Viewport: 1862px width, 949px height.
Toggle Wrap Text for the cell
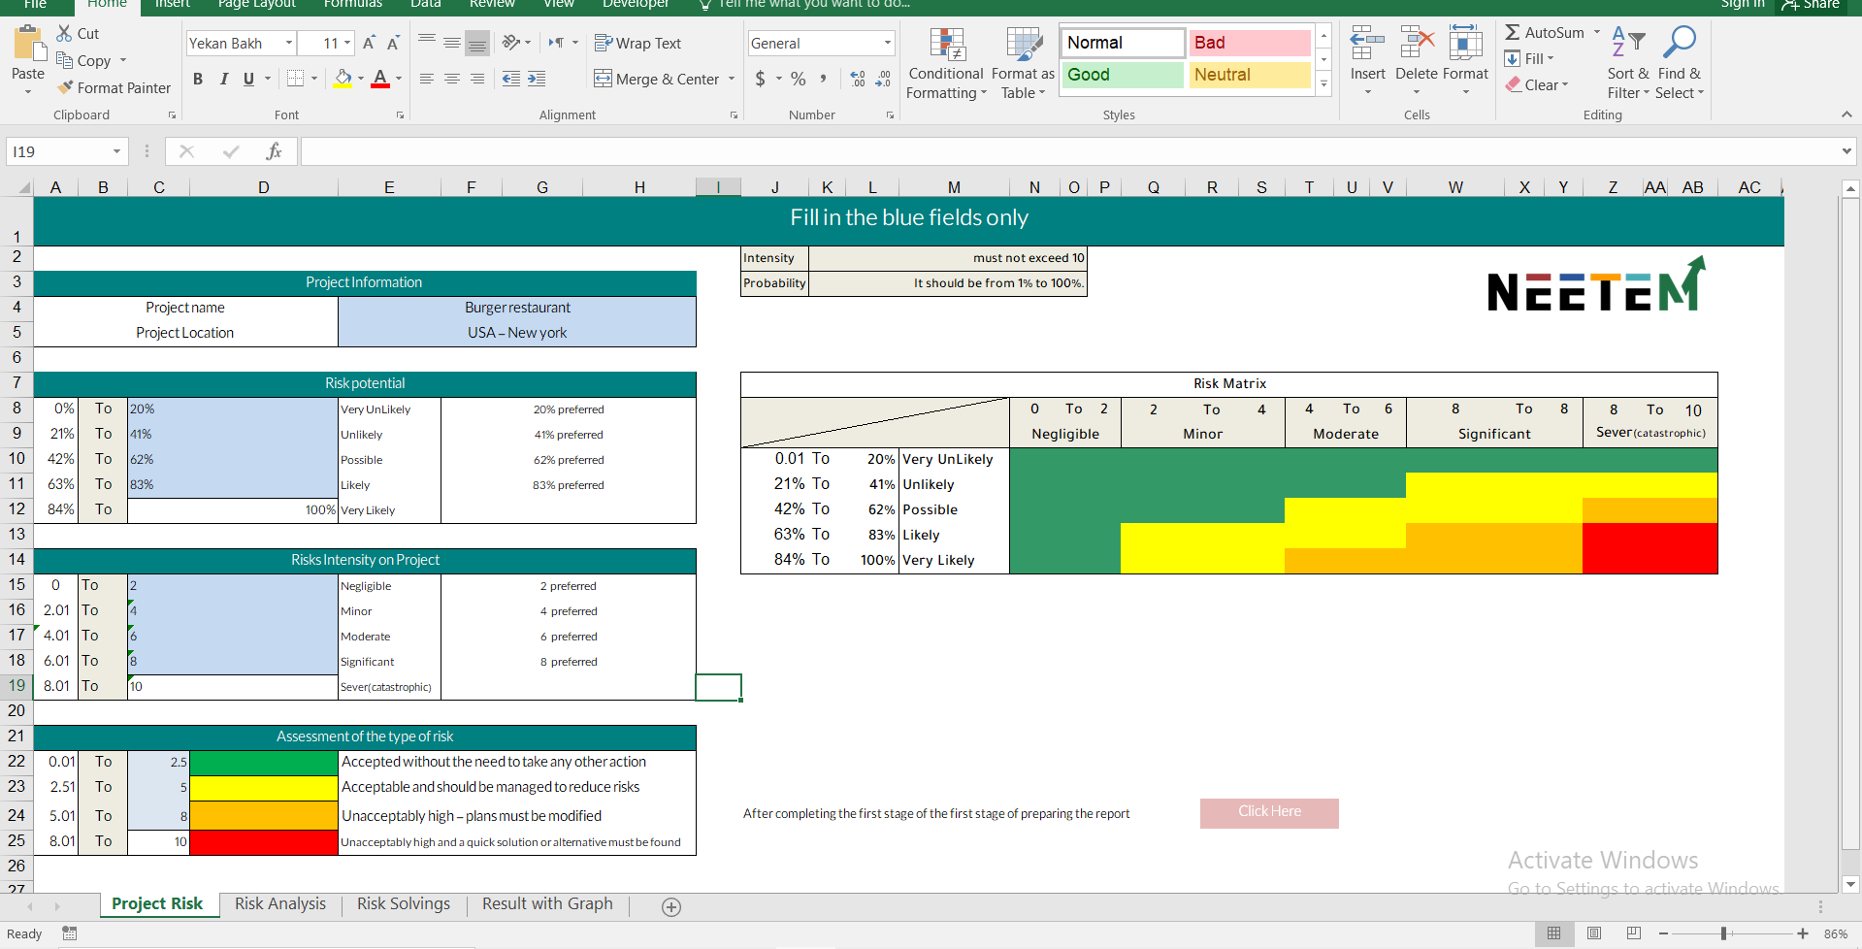[x=638, y=43]
